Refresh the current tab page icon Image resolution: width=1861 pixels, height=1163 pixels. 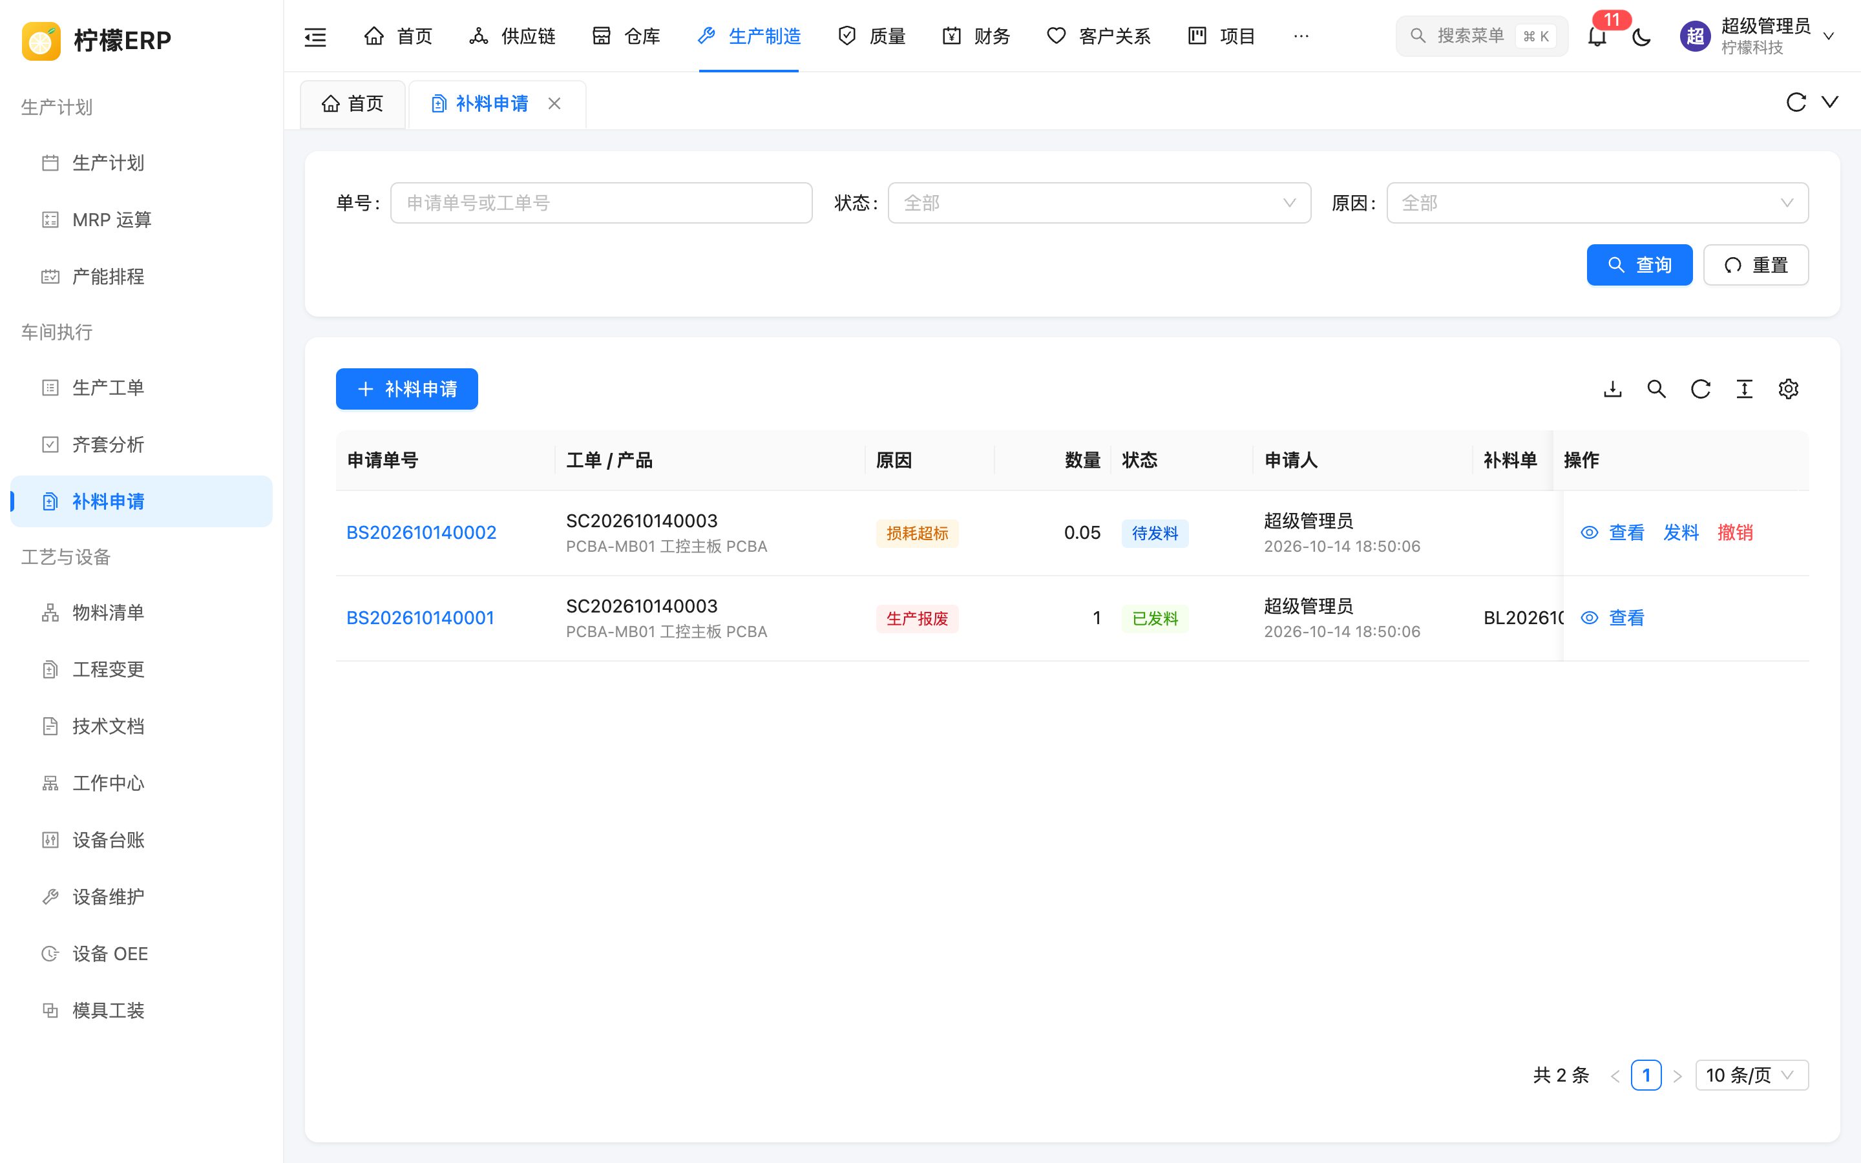(x=1796, y=102)
